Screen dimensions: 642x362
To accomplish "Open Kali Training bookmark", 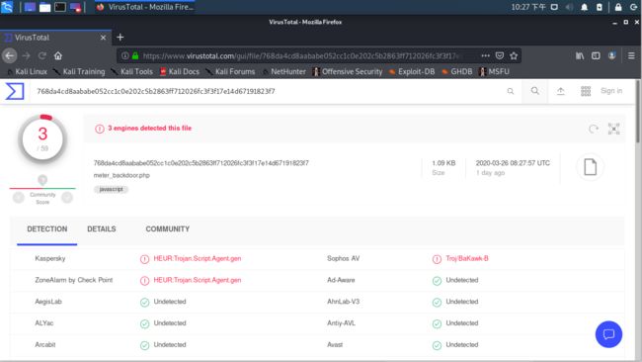I will pyautogui.click(x=79, y=72).
